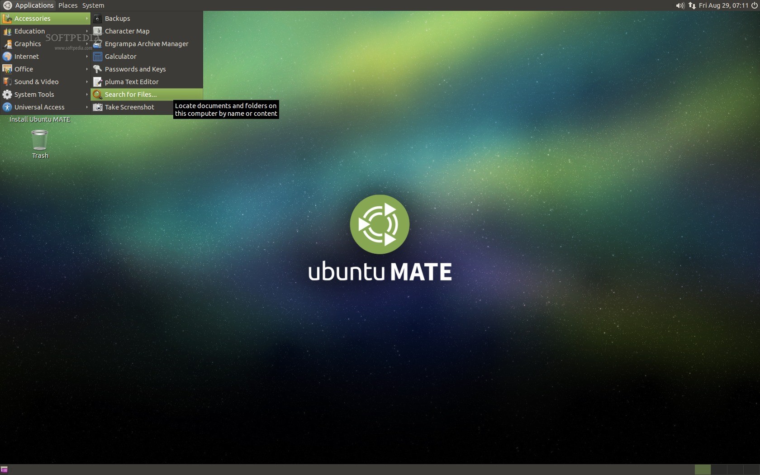Click the System Tools gear icon

point(7,95)
